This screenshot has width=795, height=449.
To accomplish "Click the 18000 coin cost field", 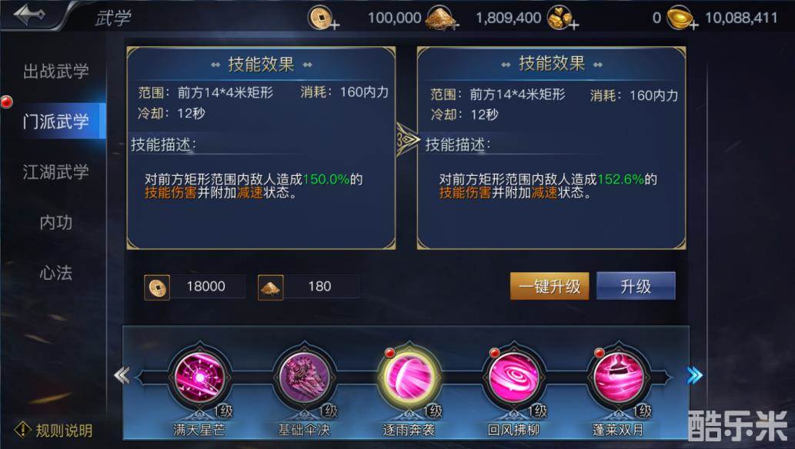I will coord(195,287).
